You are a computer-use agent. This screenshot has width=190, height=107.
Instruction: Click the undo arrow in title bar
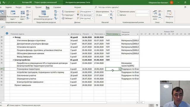point(4,2)
